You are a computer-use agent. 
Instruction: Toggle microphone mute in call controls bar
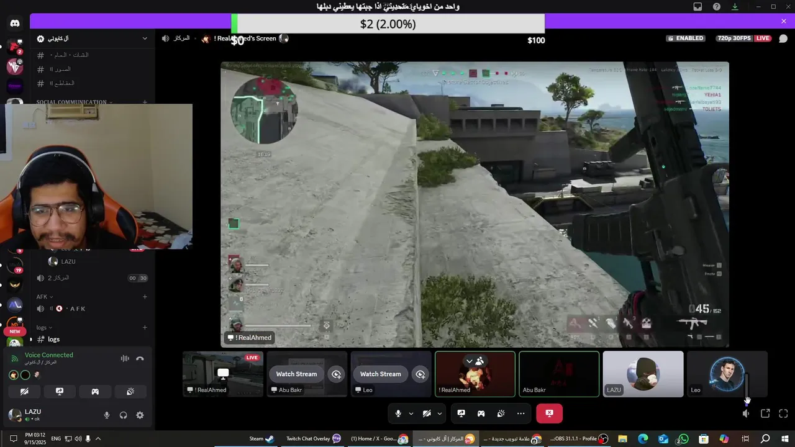(x=398, y=413)
